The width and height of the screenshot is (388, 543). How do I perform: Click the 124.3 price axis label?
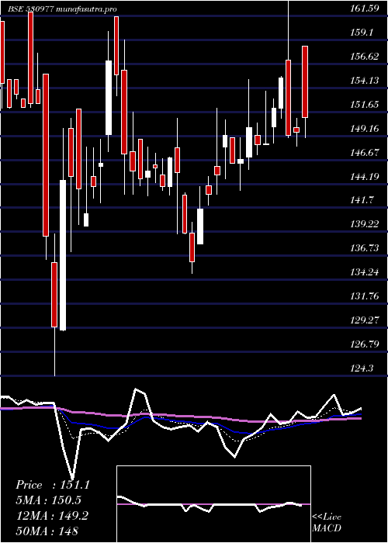tap(362, 368)
